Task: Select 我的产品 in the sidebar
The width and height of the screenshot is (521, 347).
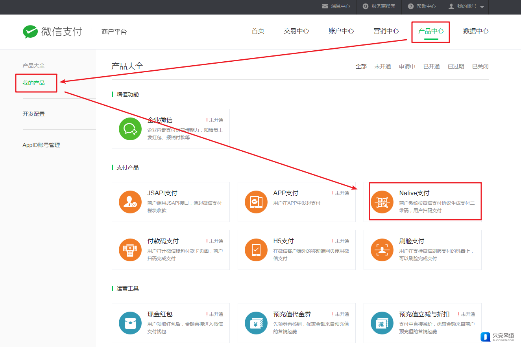Action: pos(33,83)
